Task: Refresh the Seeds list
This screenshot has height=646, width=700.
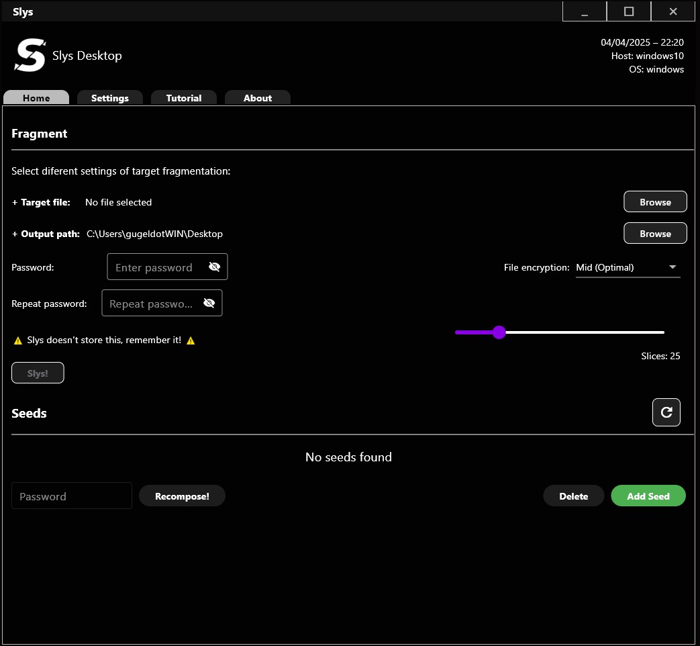Action: point(666,412)
